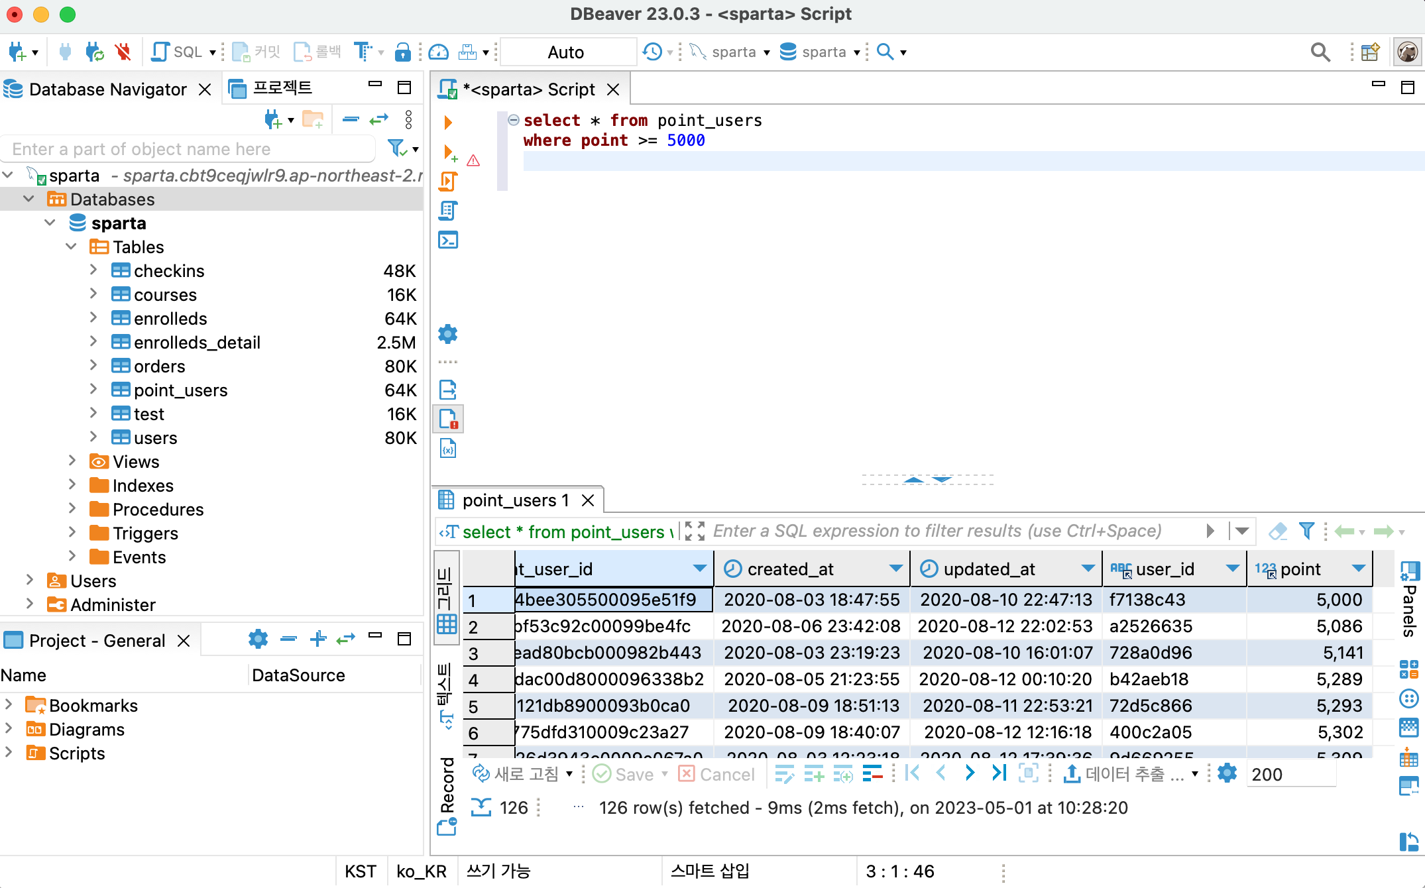Select the Scripts project folder
This screenshot has height=888, width=1425.
65,753
